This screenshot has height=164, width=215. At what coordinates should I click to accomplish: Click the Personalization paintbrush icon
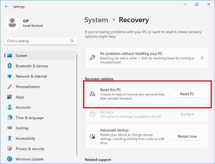point(10,86)
